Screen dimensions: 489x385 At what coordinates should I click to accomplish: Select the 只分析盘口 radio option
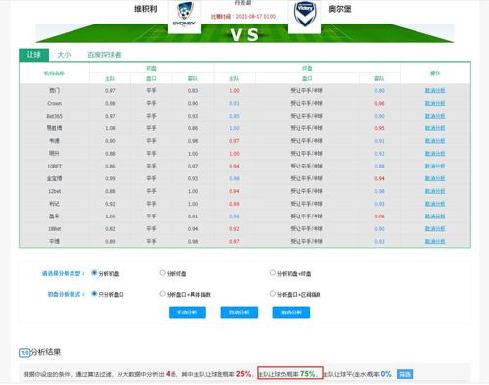click(94, 294)
